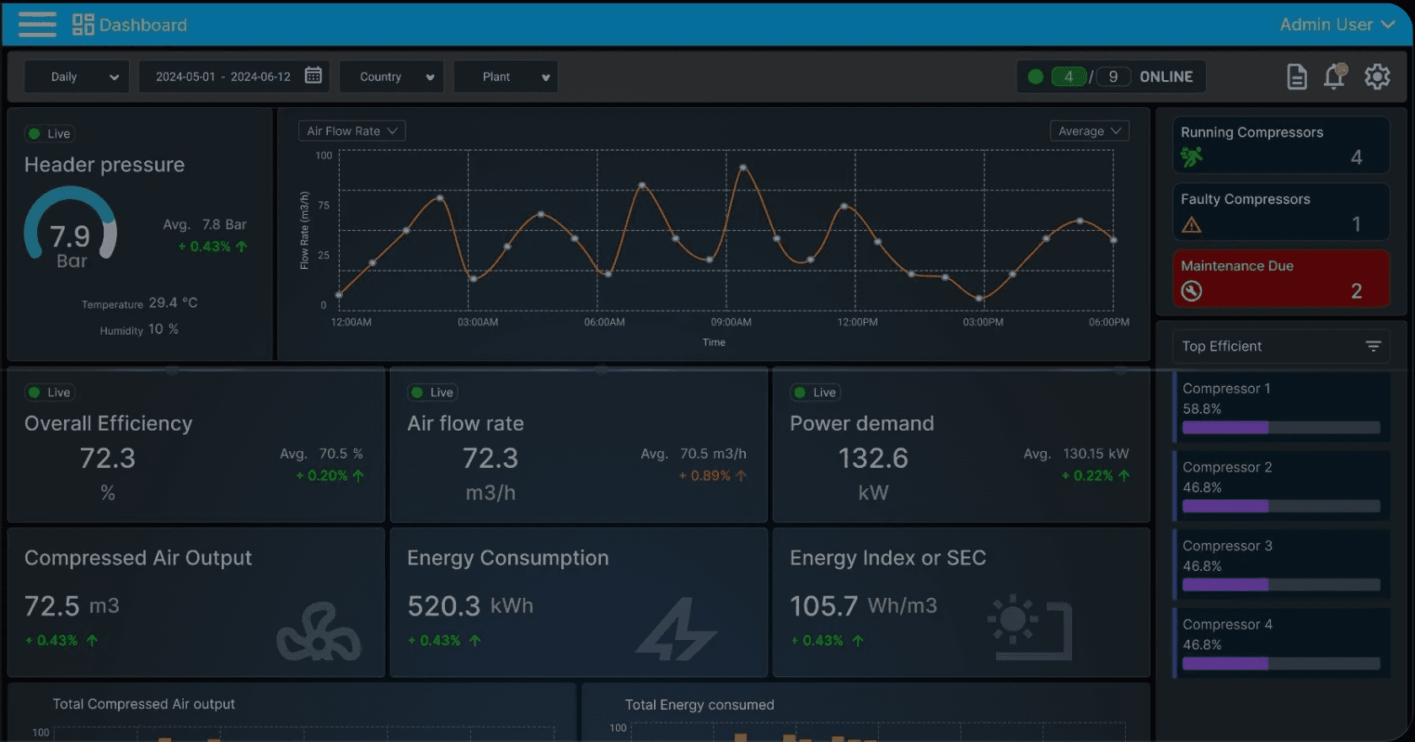Viewport: 1415px width, 742px height.
Task: Open the settings gear icon
Action: pos(1377,77)
